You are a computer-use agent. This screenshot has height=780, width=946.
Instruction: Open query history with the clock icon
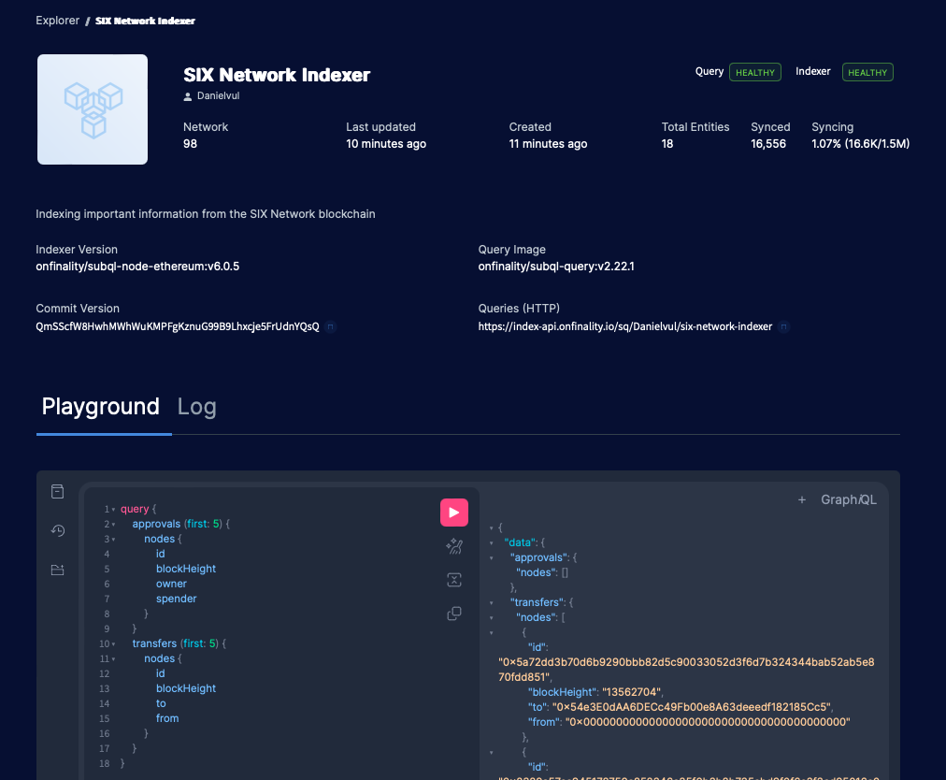(57, 530)
